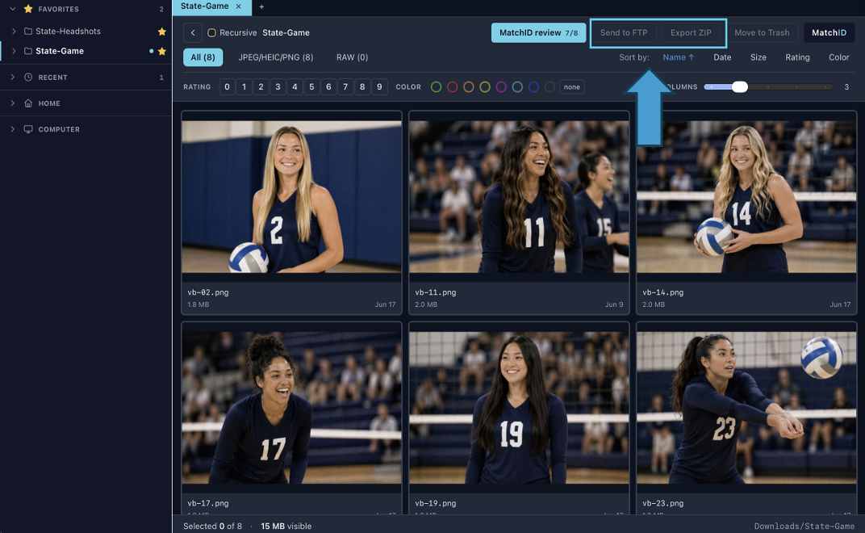This screenshot has width=865, height=533.
Task: Select the vb-19.png thumbnail
Action: click(519, 408)
